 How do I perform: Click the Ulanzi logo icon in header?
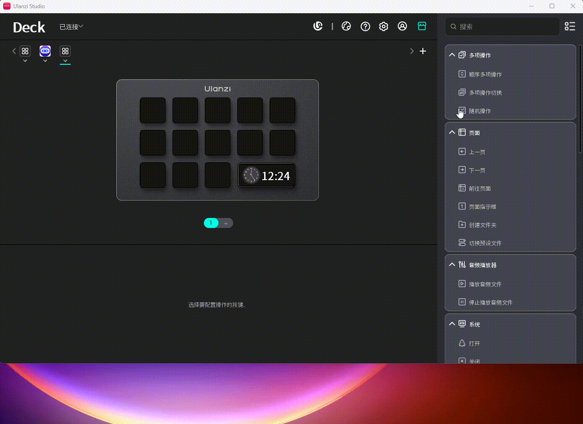click(318, 26)
